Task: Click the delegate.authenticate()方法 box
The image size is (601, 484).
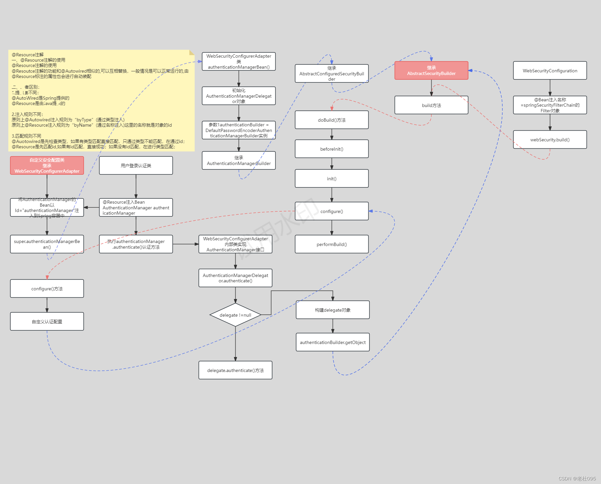Action: pyautogui.click(x=235, y=370)
